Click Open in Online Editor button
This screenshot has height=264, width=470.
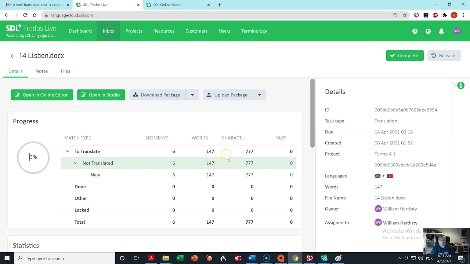(42, 95)
